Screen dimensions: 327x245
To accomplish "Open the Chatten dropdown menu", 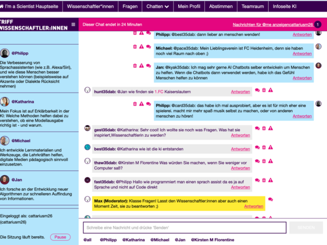I will [x=143, y=7].
